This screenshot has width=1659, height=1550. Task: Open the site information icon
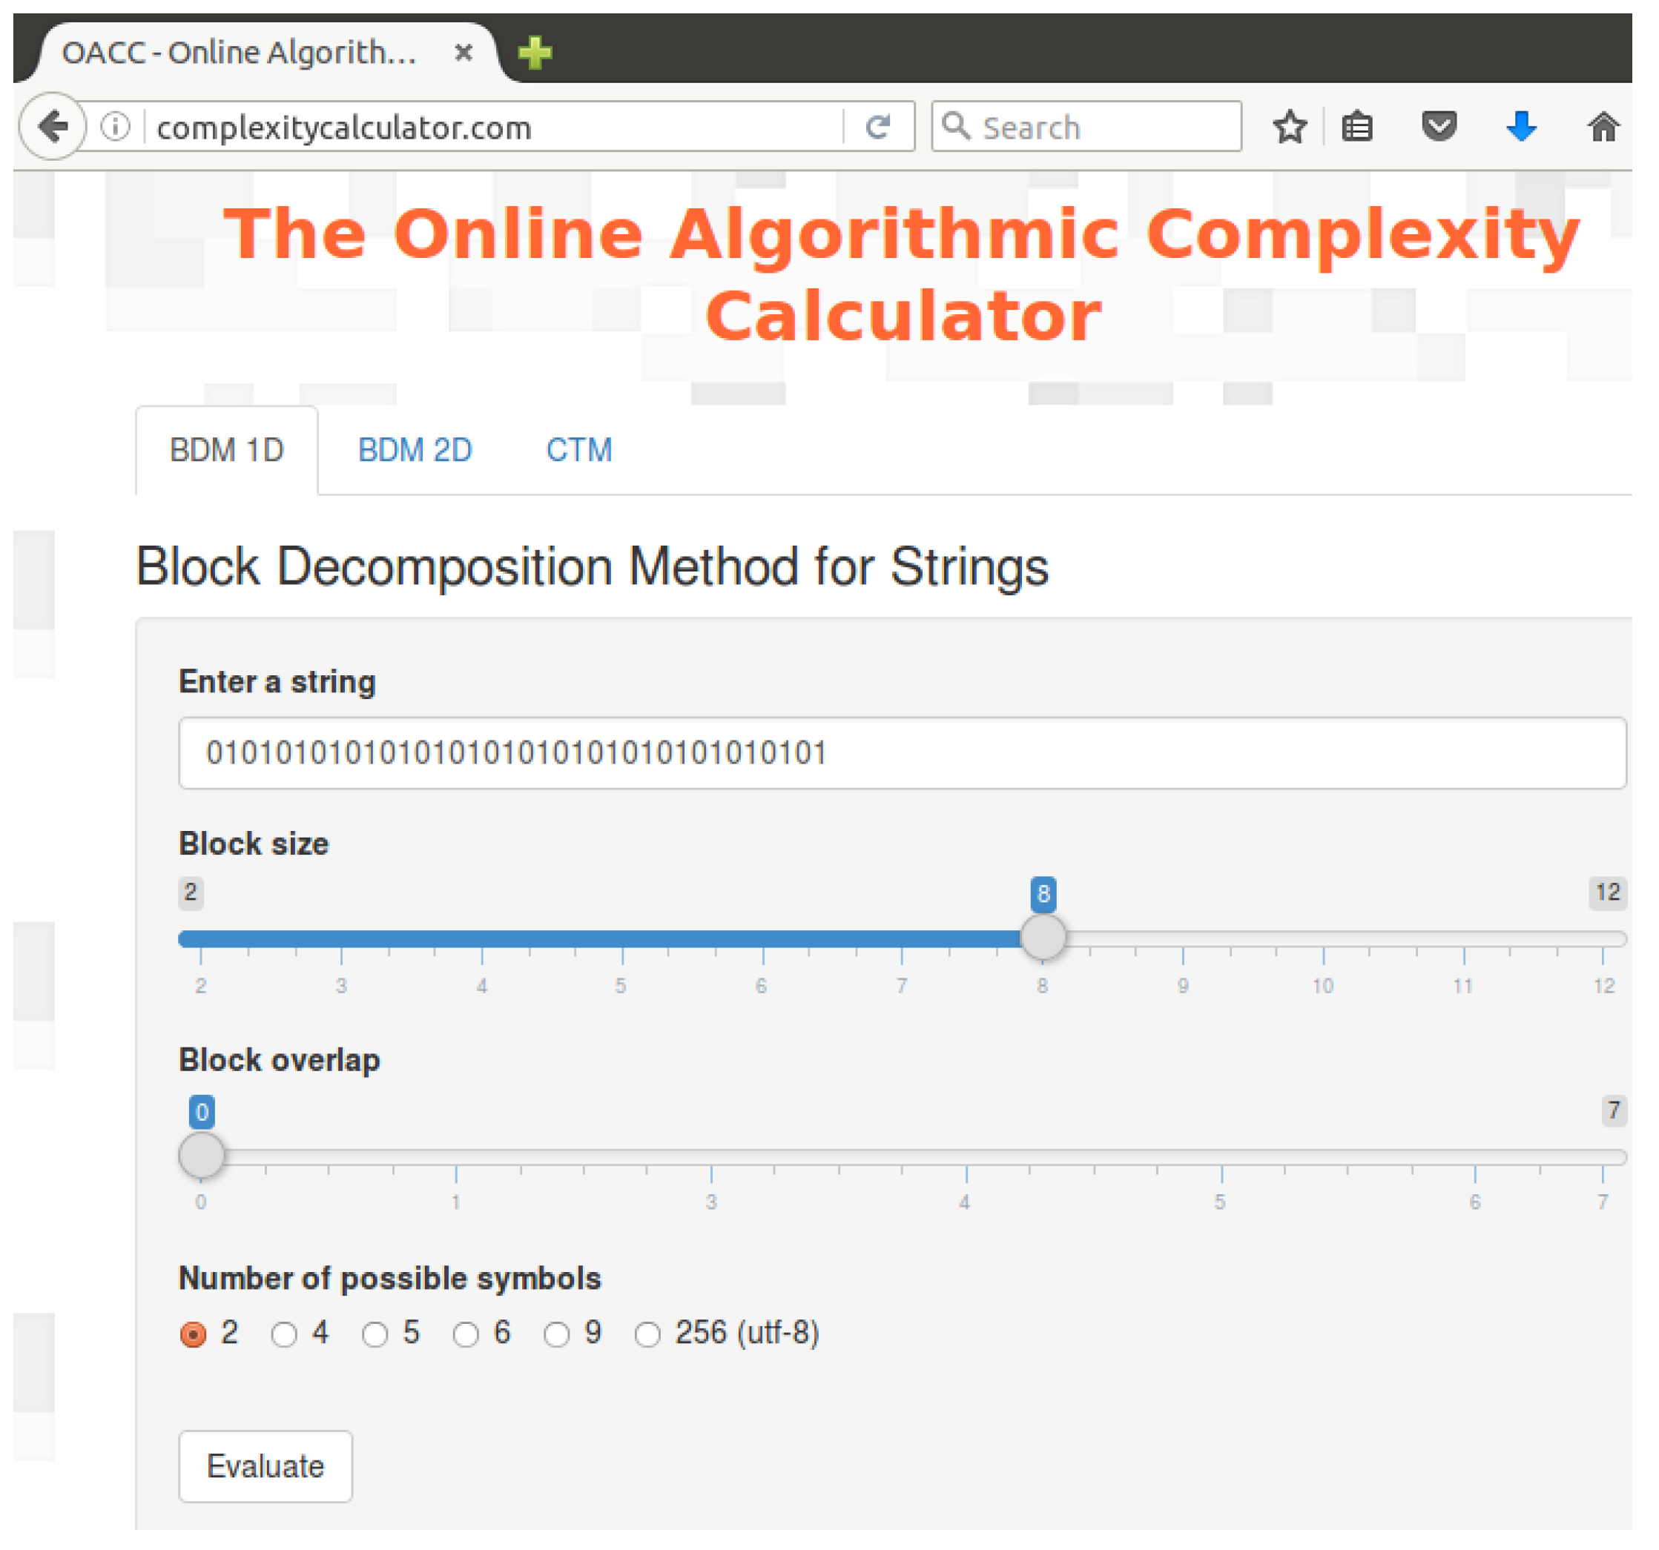click(x=116, y=127)
